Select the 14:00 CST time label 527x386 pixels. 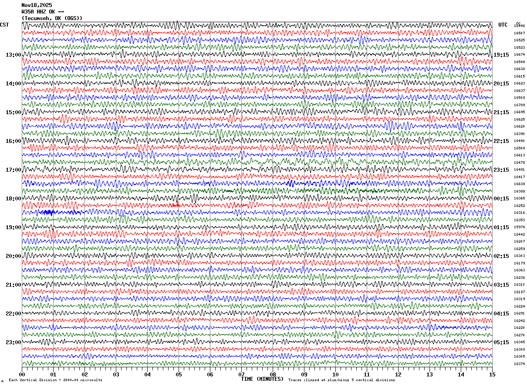coord(14,84)
